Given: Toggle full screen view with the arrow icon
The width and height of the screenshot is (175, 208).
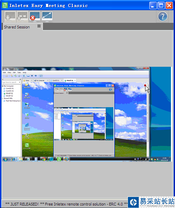Looking at the screenshot, I should [47, 17].
